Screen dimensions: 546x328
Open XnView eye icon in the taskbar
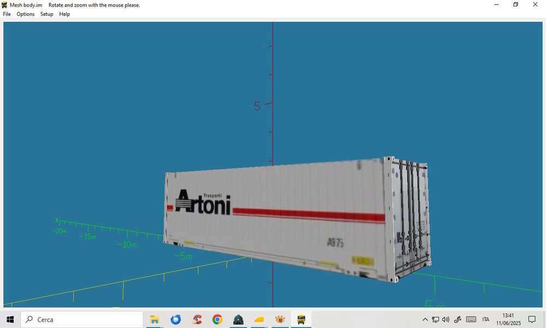pyautogui.click(x=280, y=319)
